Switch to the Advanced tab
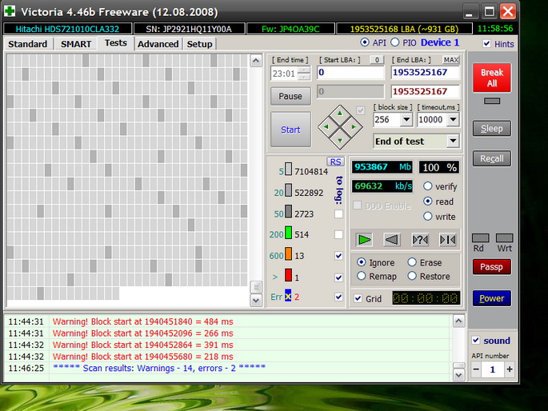The image size is (548, 411). pos(158,44)
